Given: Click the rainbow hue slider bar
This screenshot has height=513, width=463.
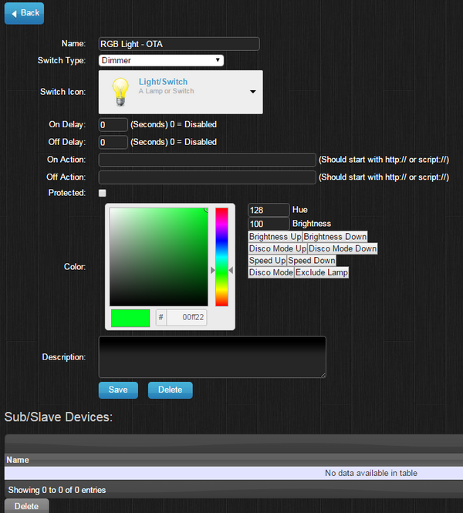Looking at the screenshot, I should 221,256.
